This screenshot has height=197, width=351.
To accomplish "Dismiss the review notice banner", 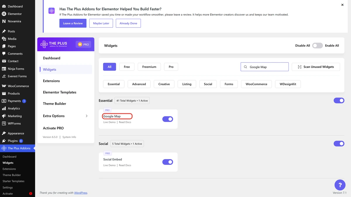I will click(x=343, y=5).
